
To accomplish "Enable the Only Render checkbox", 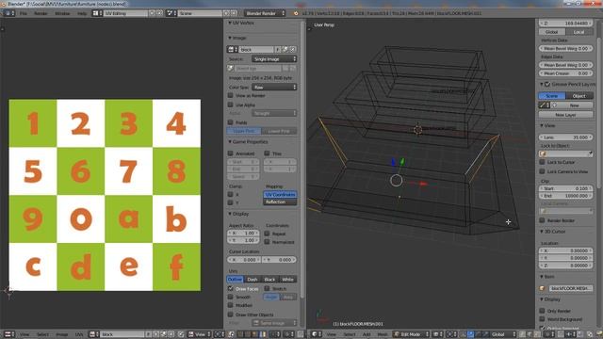I will tap(542, 311).
